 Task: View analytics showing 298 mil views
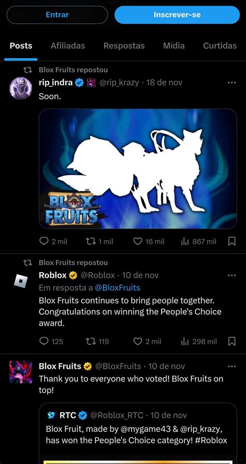coord(198,341)
